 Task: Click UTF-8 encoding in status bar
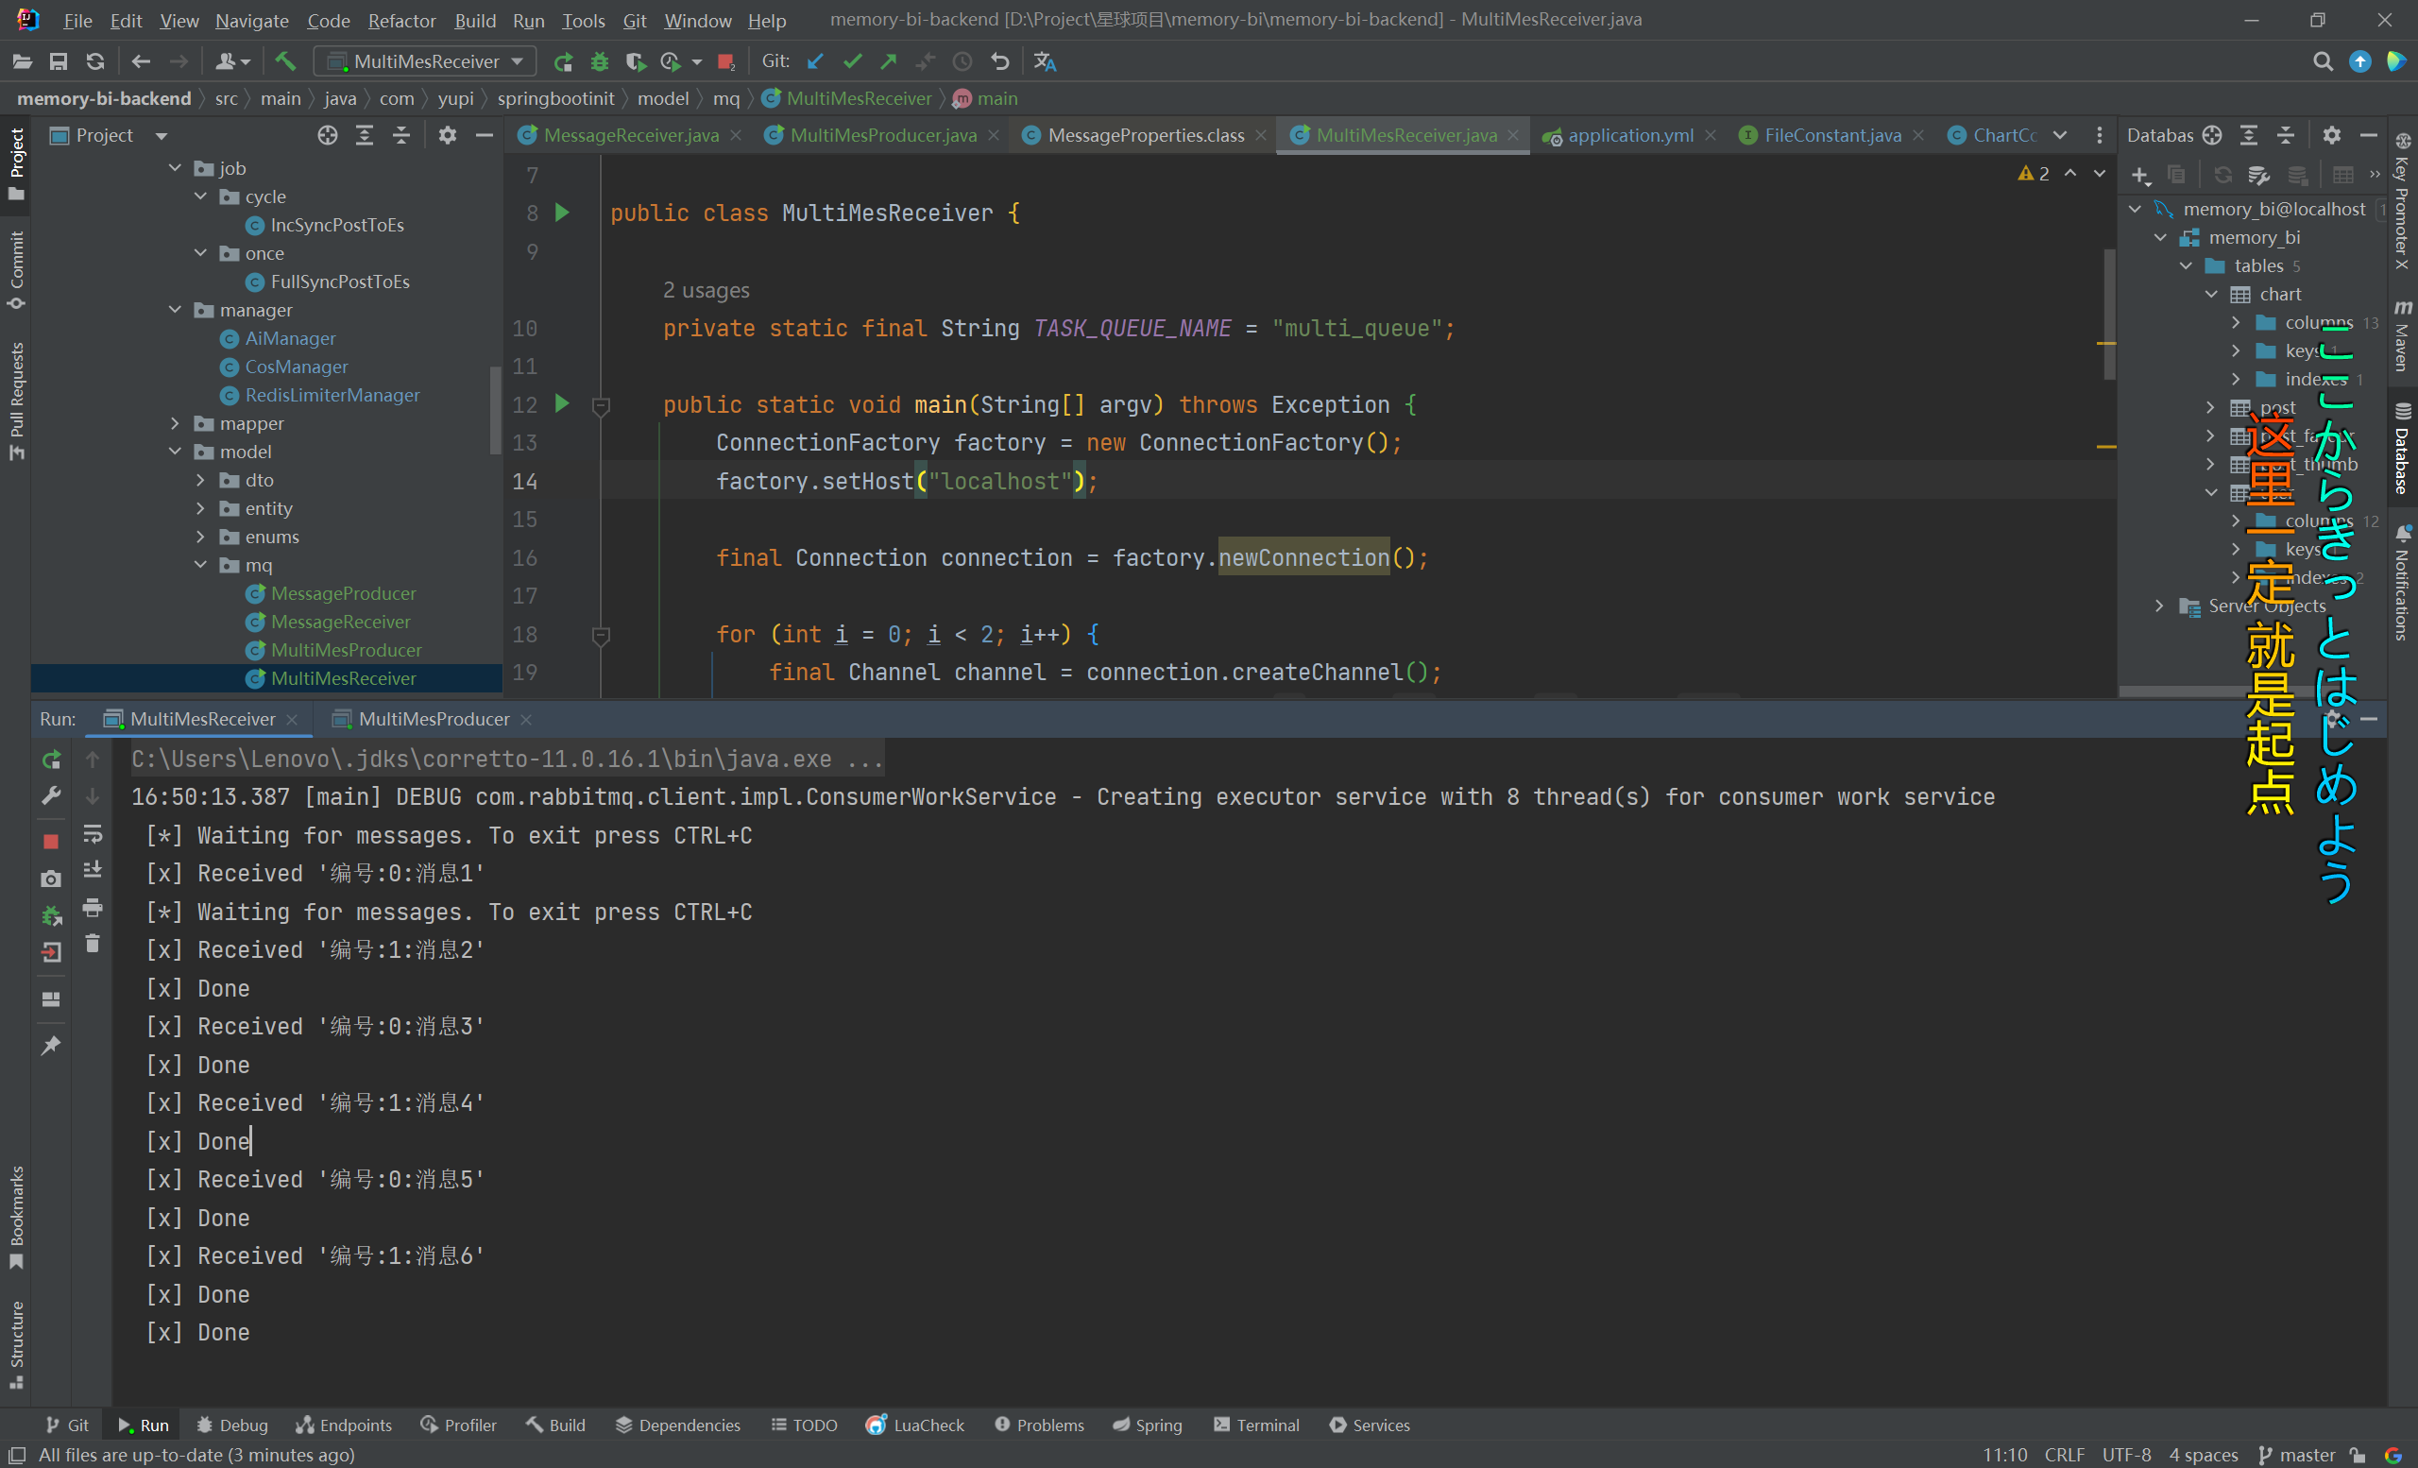coord(2126,1454)
